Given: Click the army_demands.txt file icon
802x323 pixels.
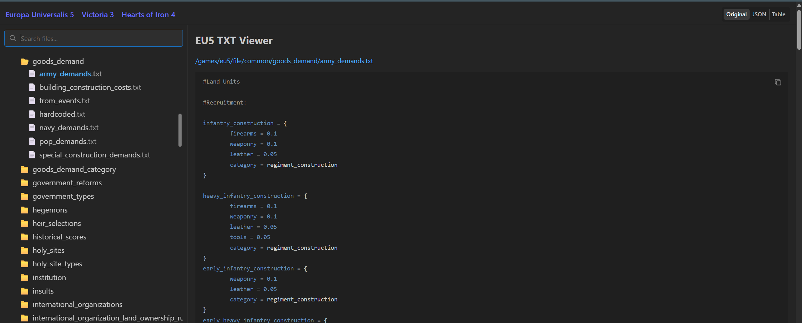Looking at the screenshot, I should coord(32,74).
